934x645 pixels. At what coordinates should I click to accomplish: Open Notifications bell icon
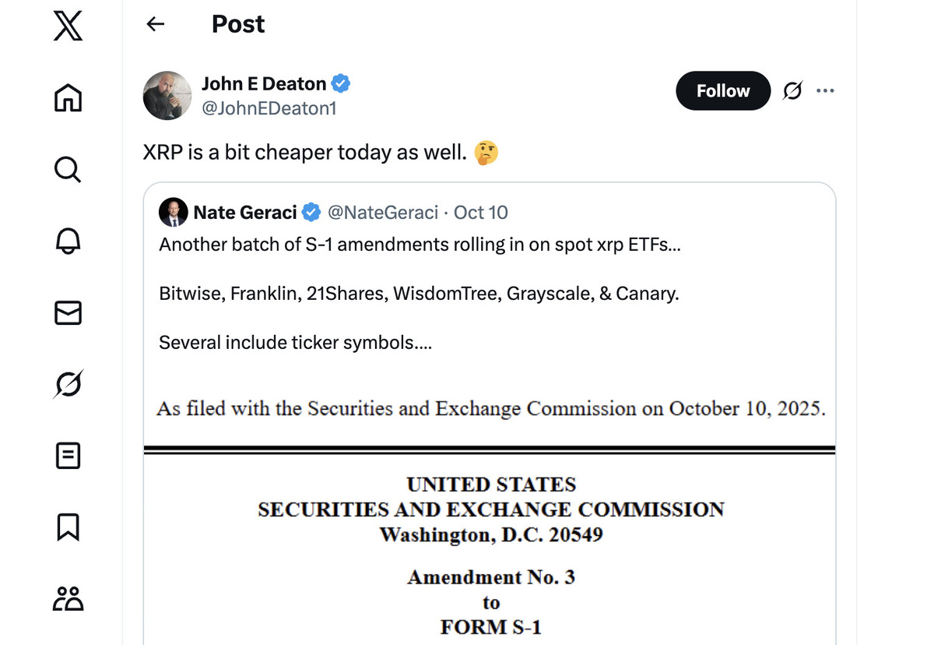click(x=68, y=241)
